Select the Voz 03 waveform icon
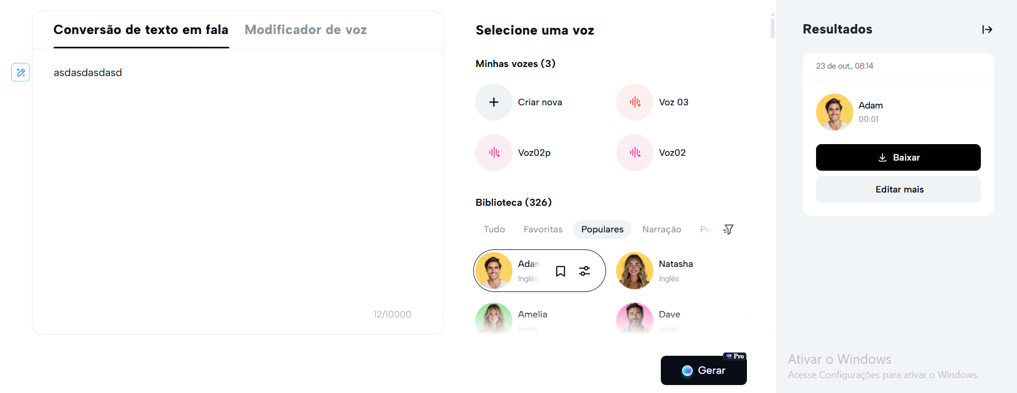 click(x=635, y=102)
